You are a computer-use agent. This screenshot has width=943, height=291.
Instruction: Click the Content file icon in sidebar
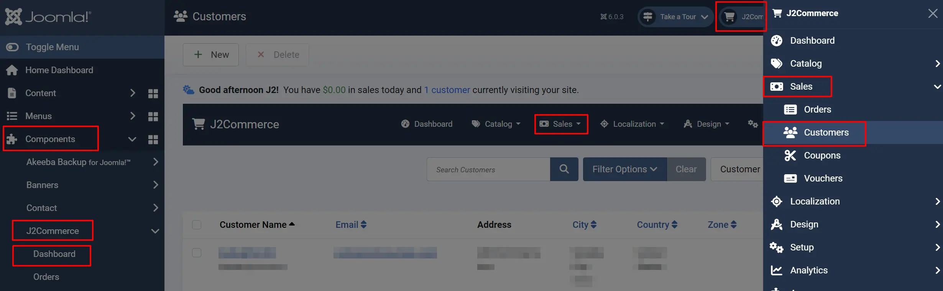point(12,93)
